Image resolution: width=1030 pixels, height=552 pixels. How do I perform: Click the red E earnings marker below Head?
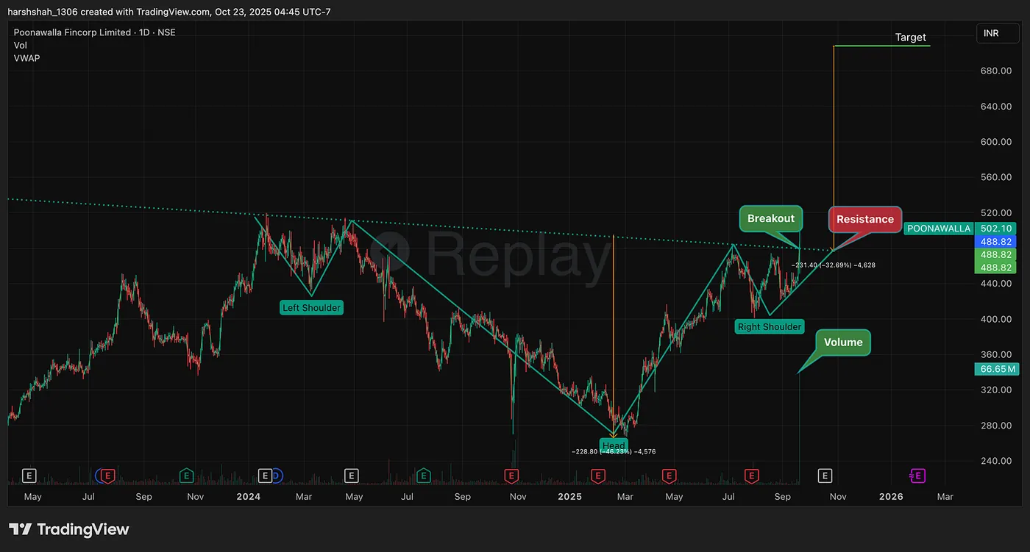click(599, 476)
